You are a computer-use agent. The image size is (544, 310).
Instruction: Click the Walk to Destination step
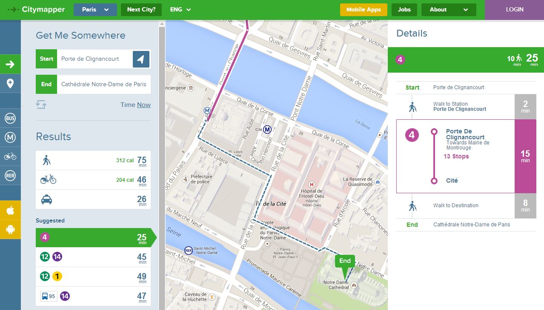[x=466, y=206]
